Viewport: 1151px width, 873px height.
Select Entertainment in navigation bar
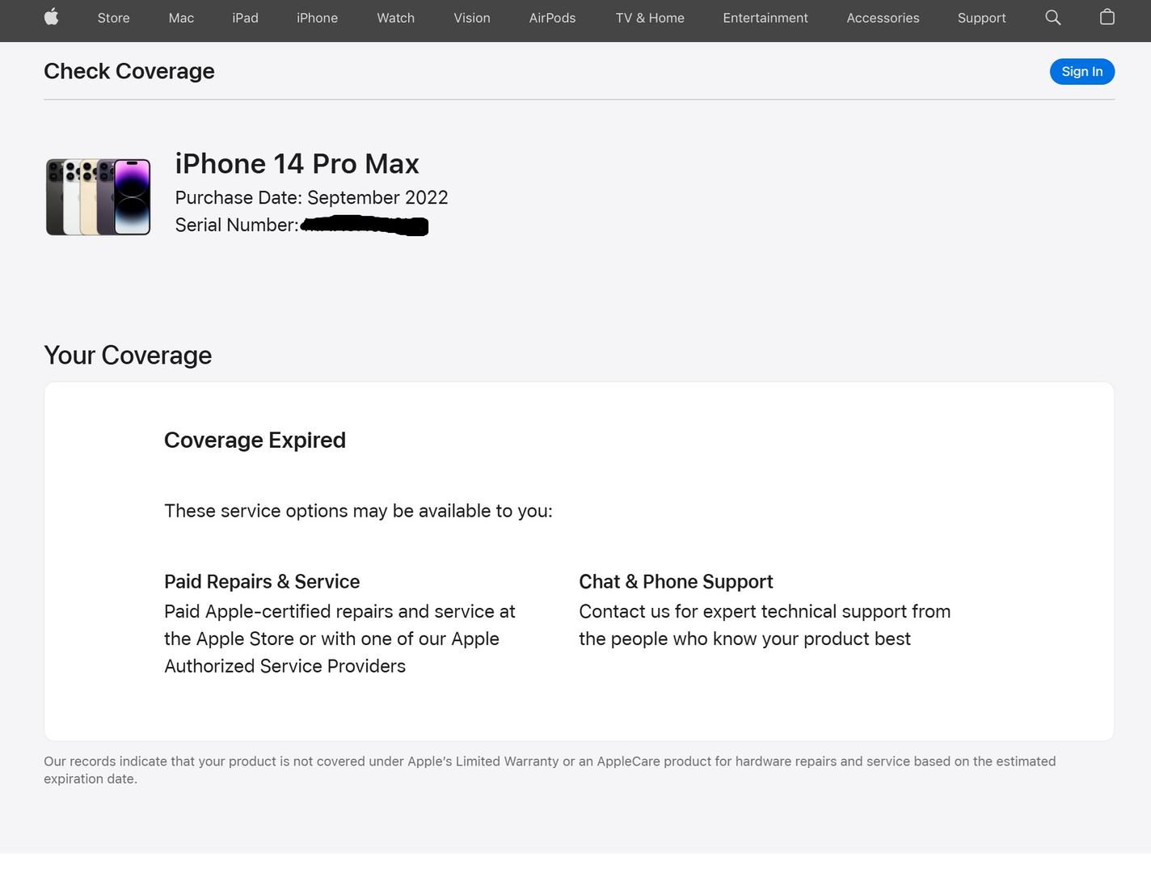pos(765,18)
